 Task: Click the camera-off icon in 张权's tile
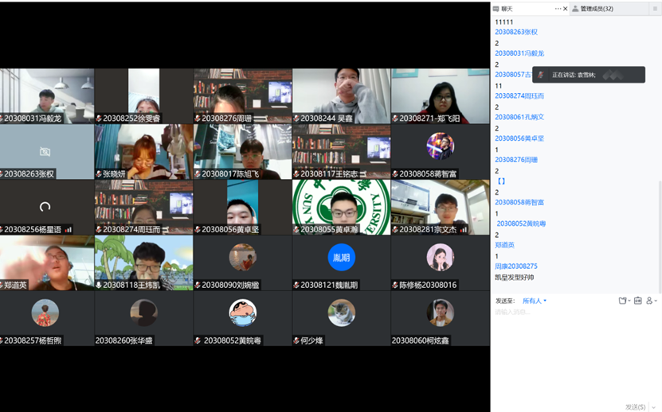[45, 151]
